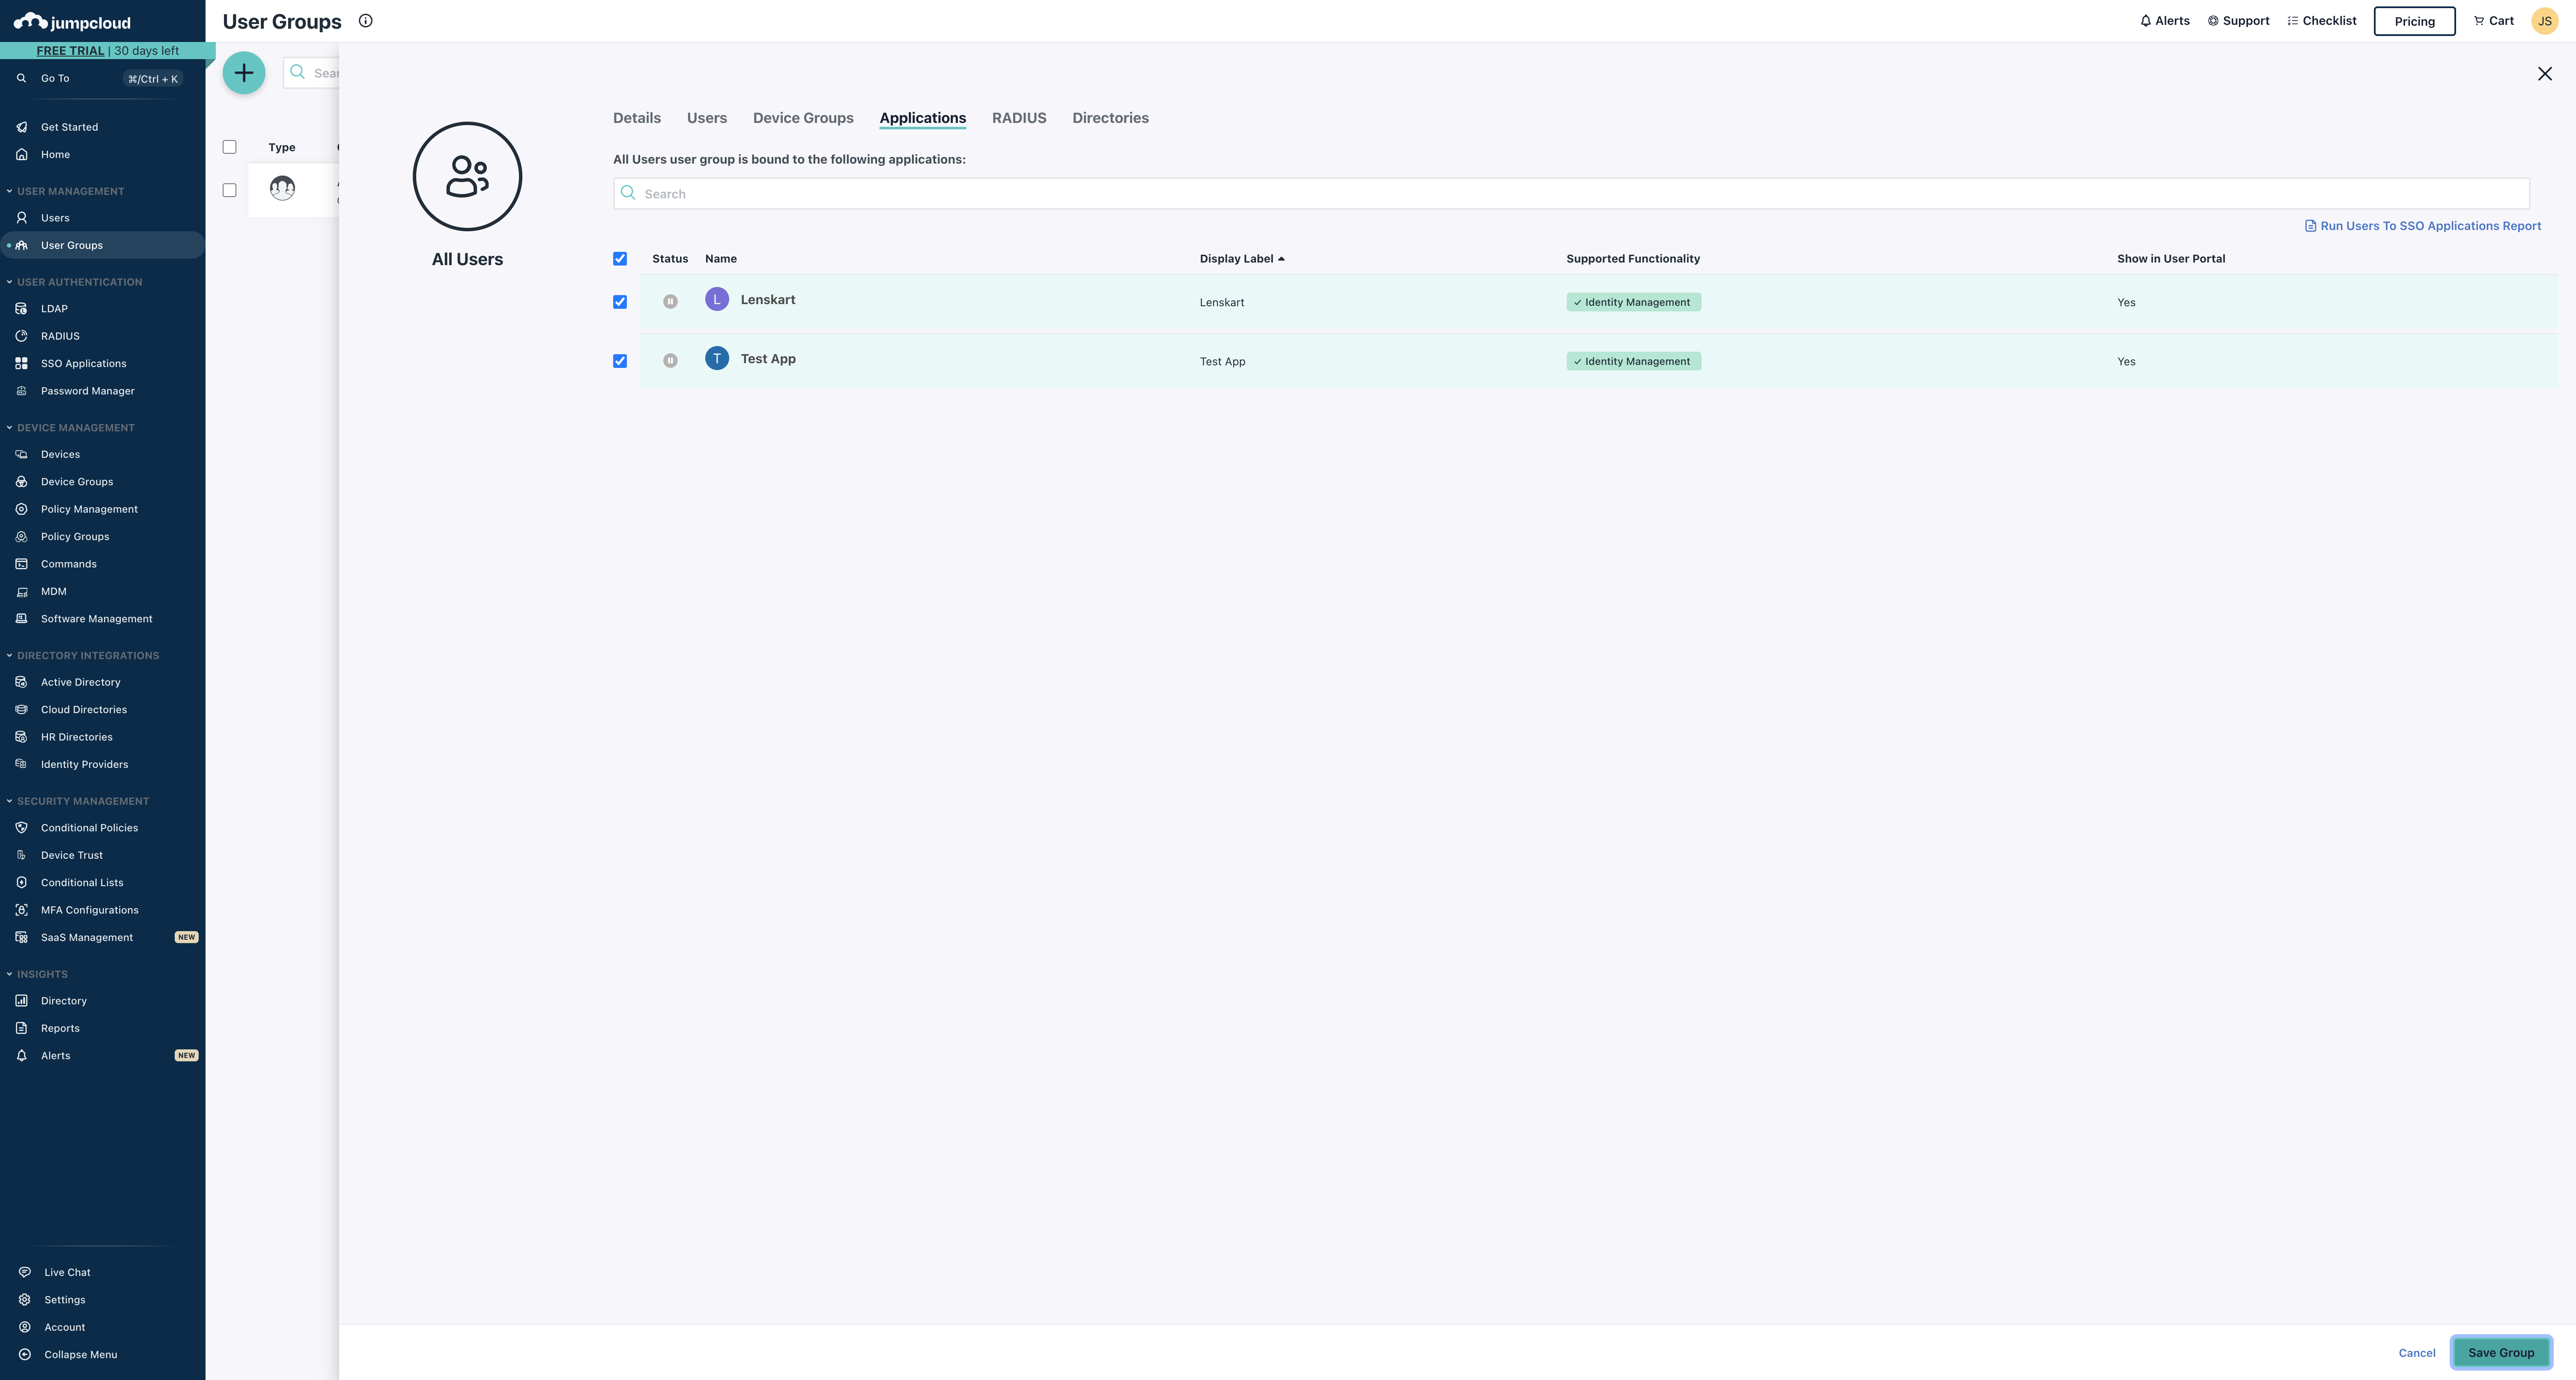Switch to the RADIUS tab
Image resolution: width=2576 pixels, height=1380 pixels.
pos(1019,118)
